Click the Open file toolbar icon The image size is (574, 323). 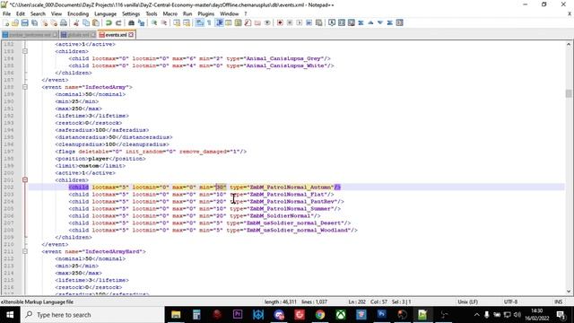coord(15,22)
